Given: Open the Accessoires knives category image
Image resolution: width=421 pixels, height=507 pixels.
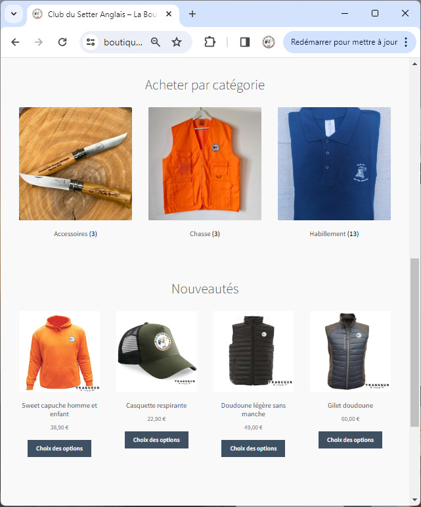Looking at the screenshot, I should pos(76,164).
